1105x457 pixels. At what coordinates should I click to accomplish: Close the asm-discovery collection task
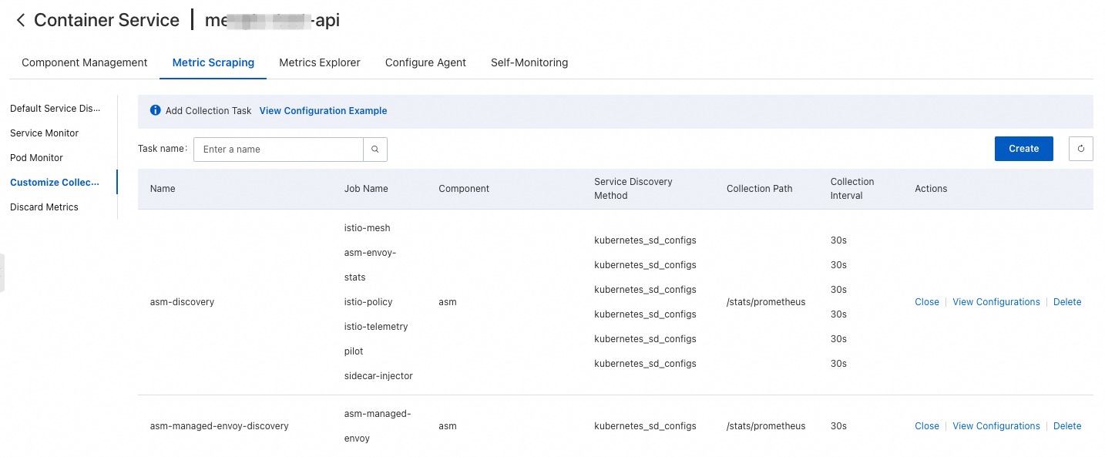(x=926, y=302)
